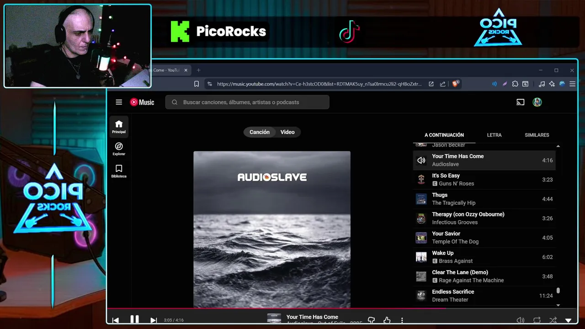Click the cast to device icon
Image resolution: width=585 pixels, height=329 pixels.
pyautogui.click(x=520, y=102)
